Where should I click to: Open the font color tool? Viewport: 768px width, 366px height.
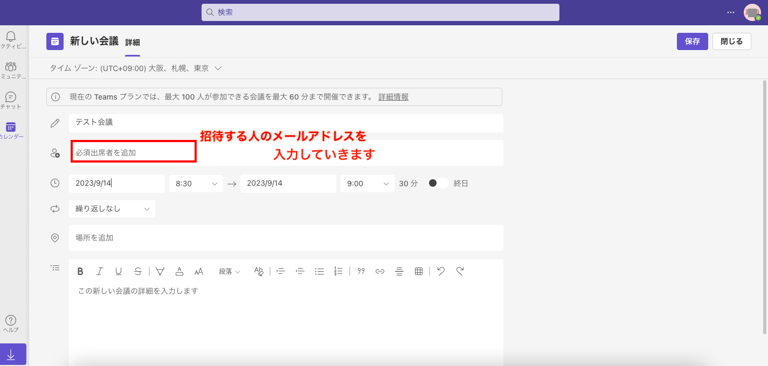pyautogui.click(x=179, y=271)
